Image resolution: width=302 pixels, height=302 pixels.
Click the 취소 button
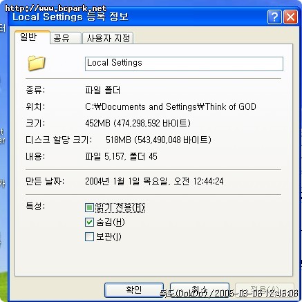pyautogui.click(x=200, y=290)
